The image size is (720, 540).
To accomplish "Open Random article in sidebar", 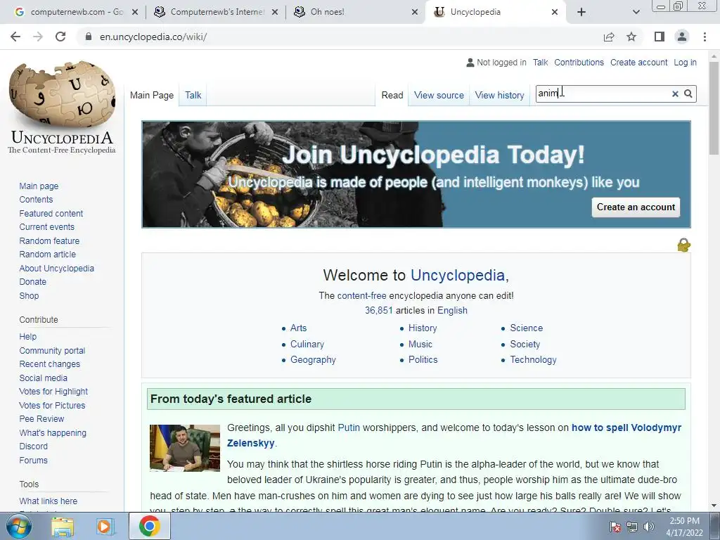I will point(47,255).
